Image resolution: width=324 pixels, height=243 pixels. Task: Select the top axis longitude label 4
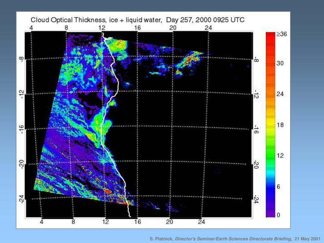click(31, 28)
